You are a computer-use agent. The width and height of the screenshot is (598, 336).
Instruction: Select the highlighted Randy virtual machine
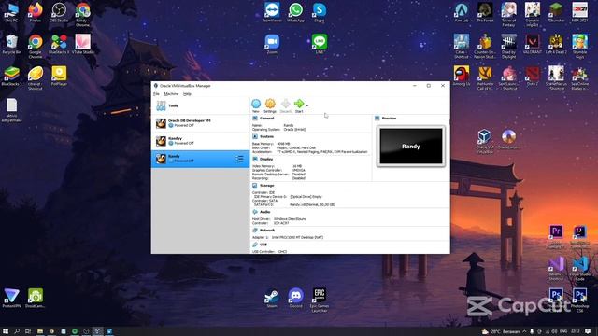pos(200,159)
